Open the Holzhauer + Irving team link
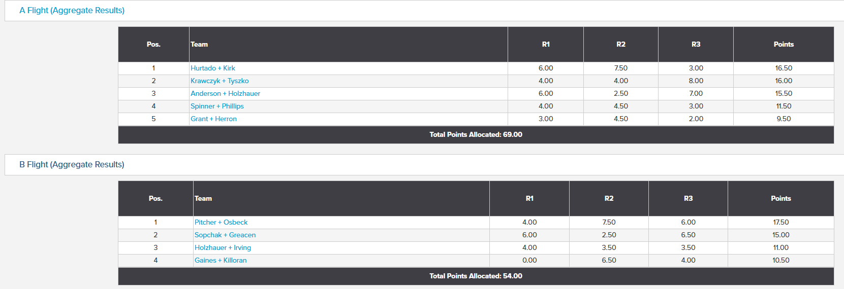Screen dimensions: 844x289 tap(223, 247)
